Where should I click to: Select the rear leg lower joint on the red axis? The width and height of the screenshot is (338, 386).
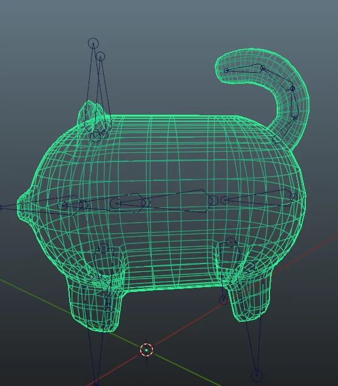click(223, 300)
